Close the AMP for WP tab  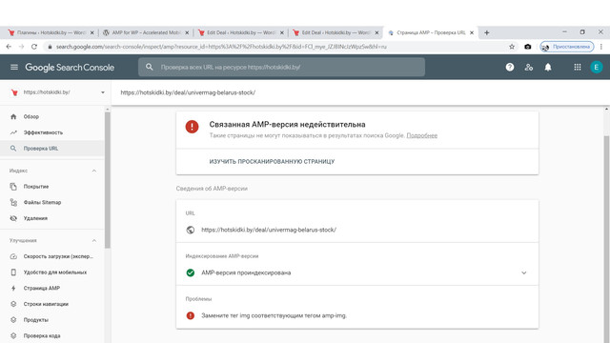coord(187,32)
